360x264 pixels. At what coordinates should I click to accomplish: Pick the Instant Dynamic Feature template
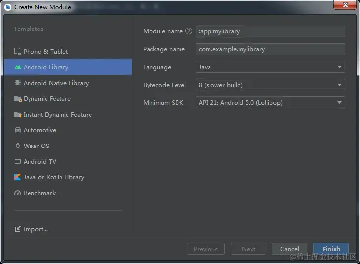coord(68,115)
